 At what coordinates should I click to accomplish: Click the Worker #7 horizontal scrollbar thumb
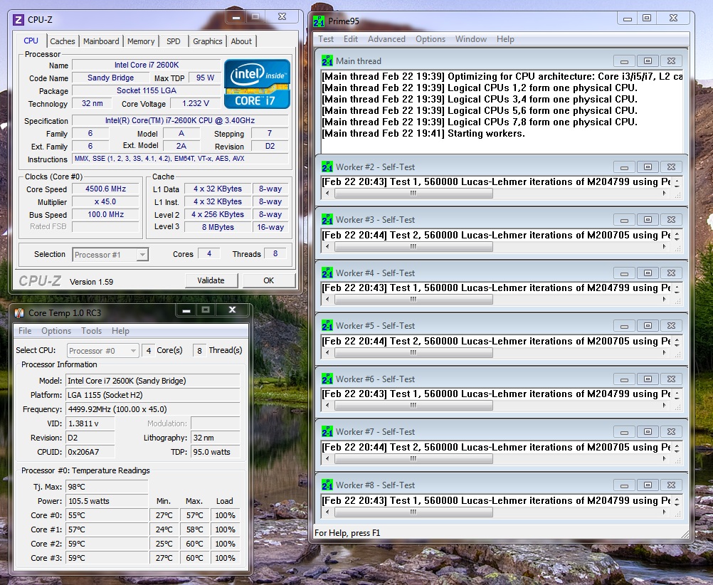point(413,458)
